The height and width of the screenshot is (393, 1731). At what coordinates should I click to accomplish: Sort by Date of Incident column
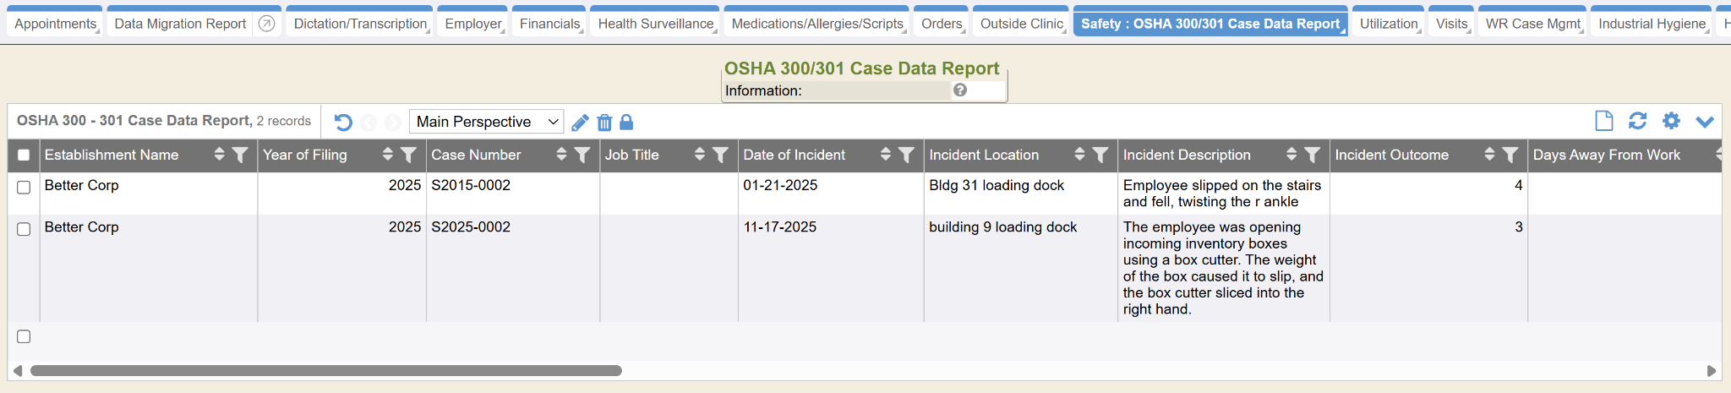[885, 155]
